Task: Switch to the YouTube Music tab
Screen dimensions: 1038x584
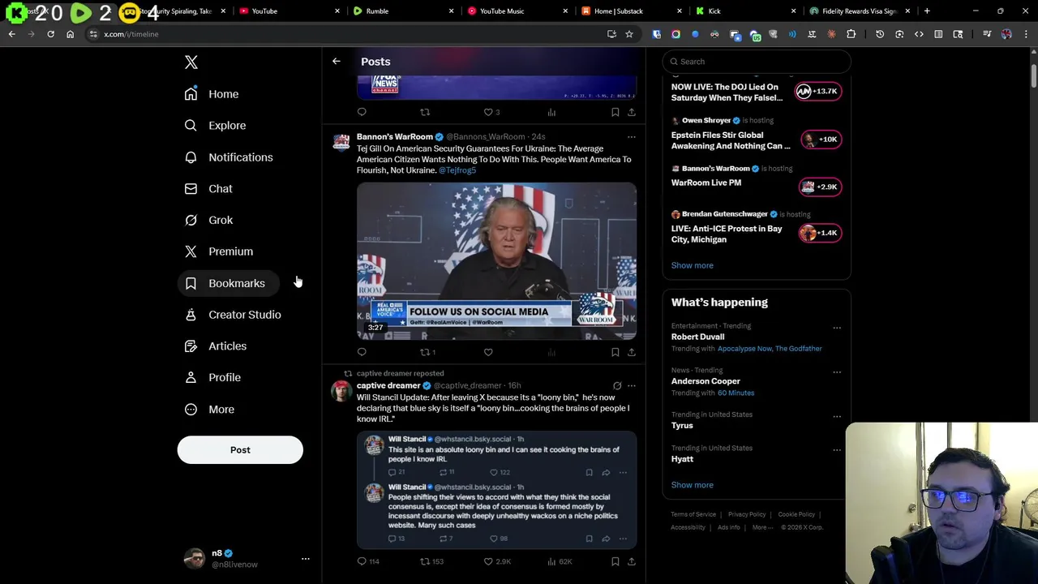Action: pyautogui.click(x=515, y=11)
